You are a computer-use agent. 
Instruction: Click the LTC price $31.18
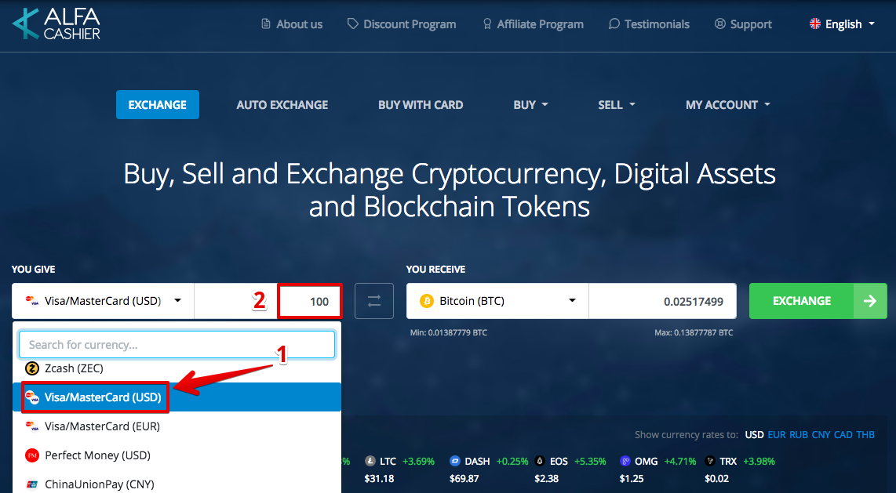[380, 479]
